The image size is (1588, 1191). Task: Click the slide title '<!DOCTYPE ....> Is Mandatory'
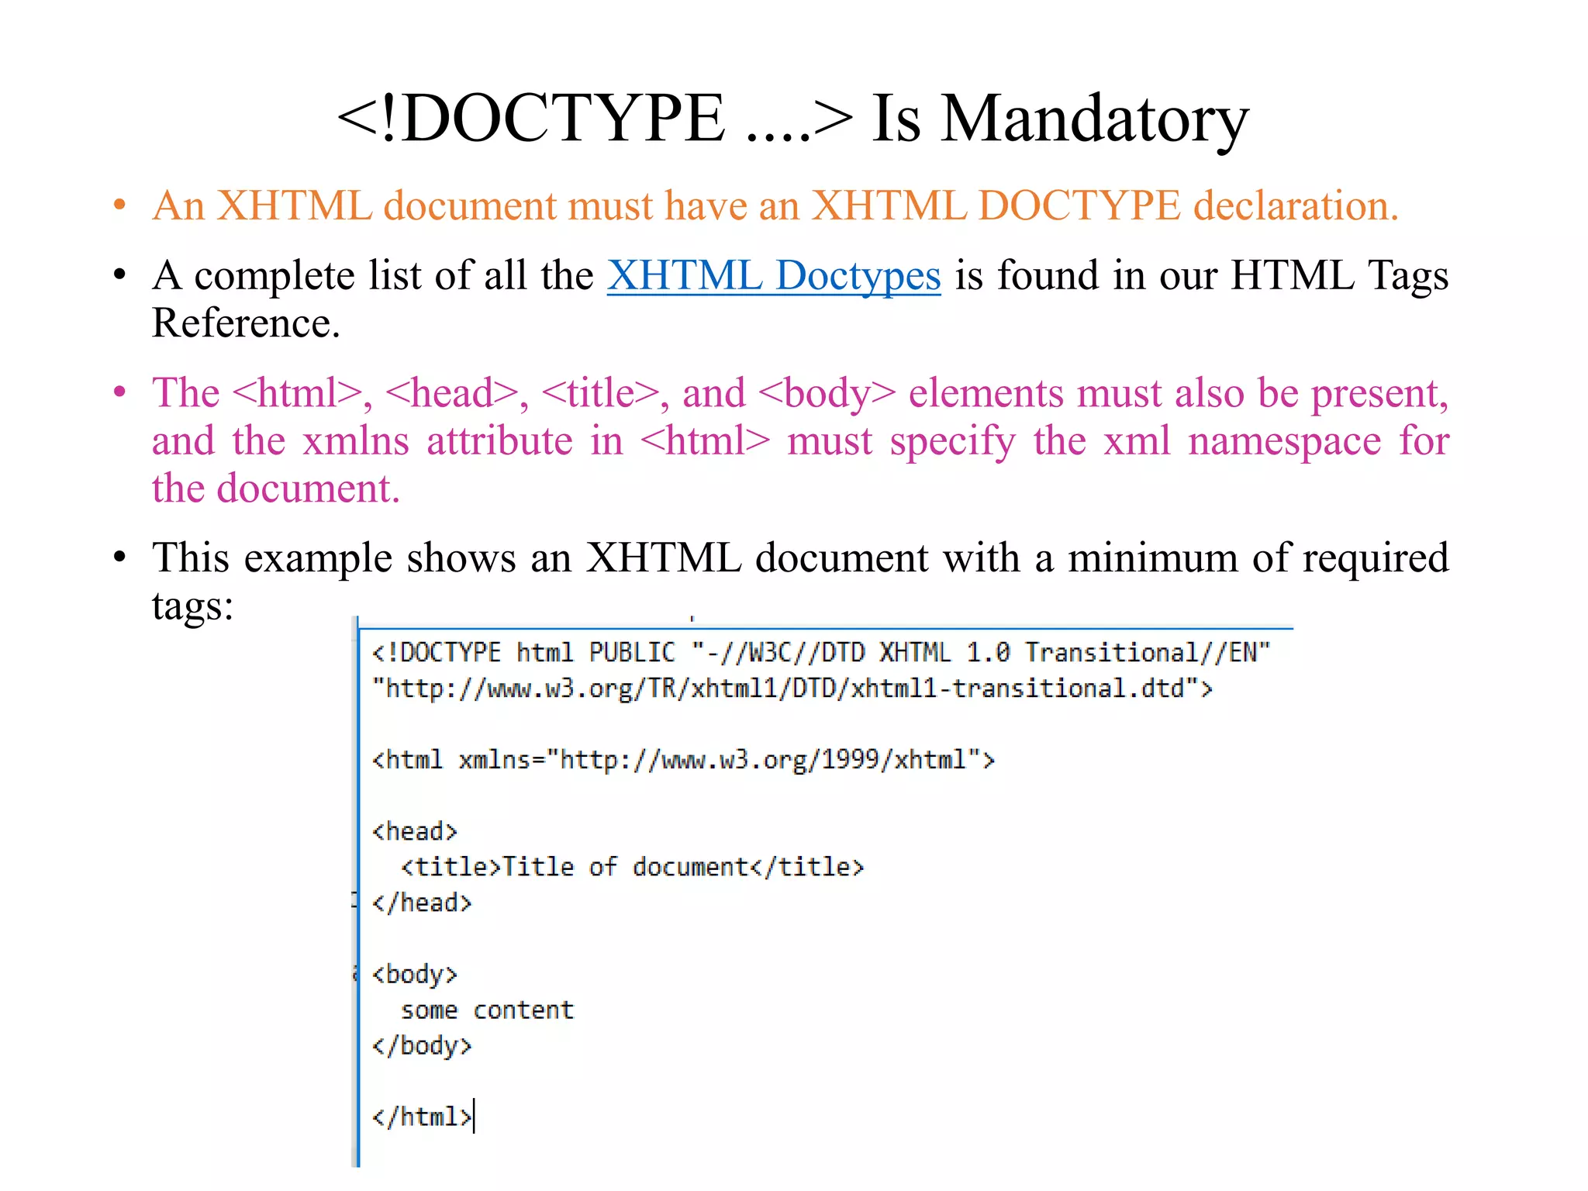point(792,118)
